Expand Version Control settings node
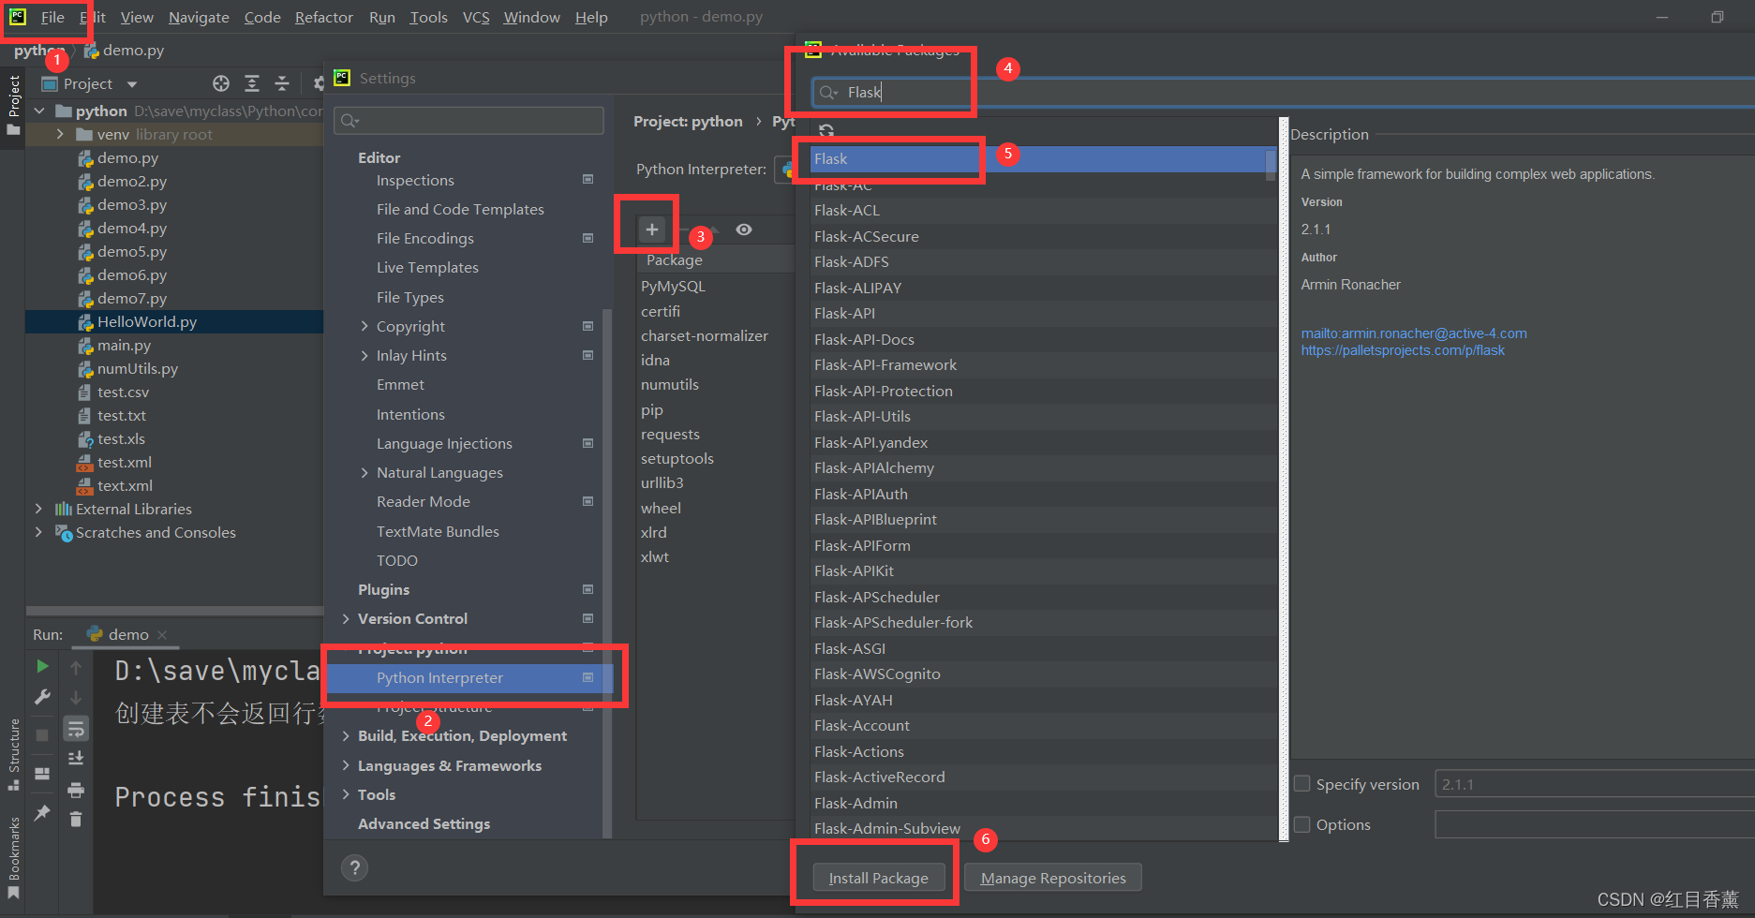Screen dimensions: 1755x918 (346, 618)
